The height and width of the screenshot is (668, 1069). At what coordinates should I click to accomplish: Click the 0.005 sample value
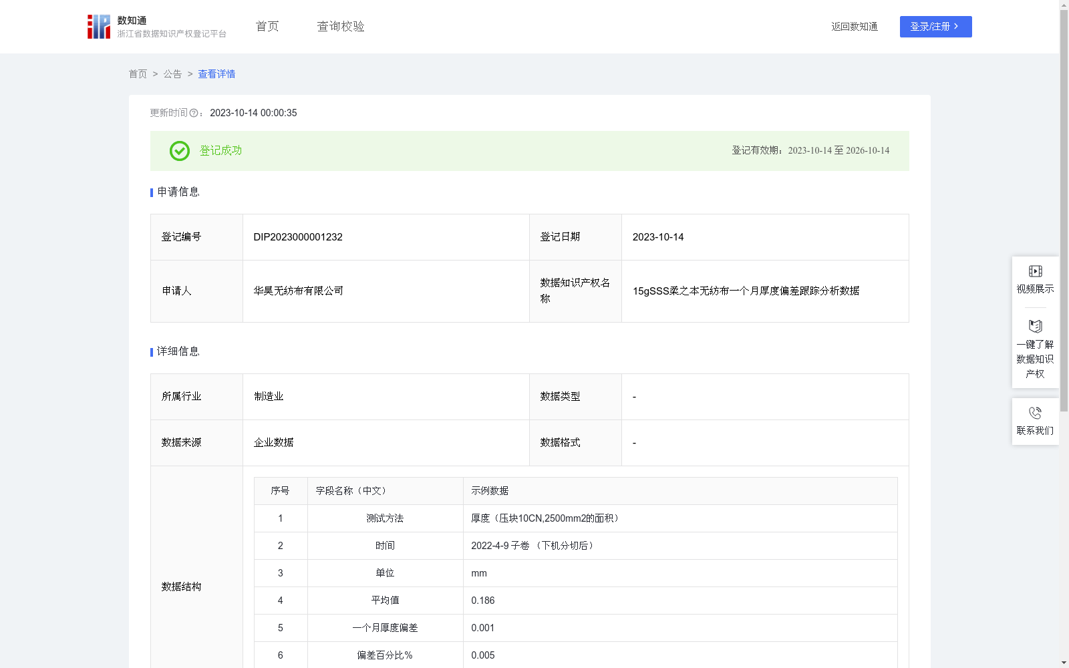[x=483, y=655]
